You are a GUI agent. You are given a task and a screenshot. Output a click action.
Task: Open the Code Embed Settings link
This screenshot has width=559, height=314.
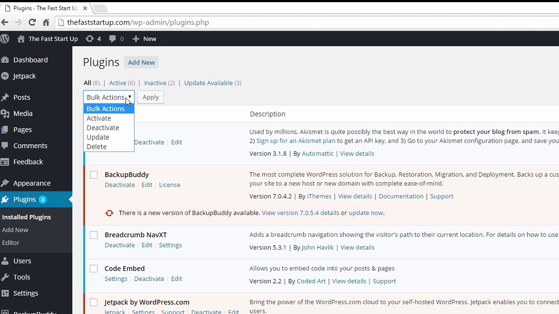tap(116, 279)
